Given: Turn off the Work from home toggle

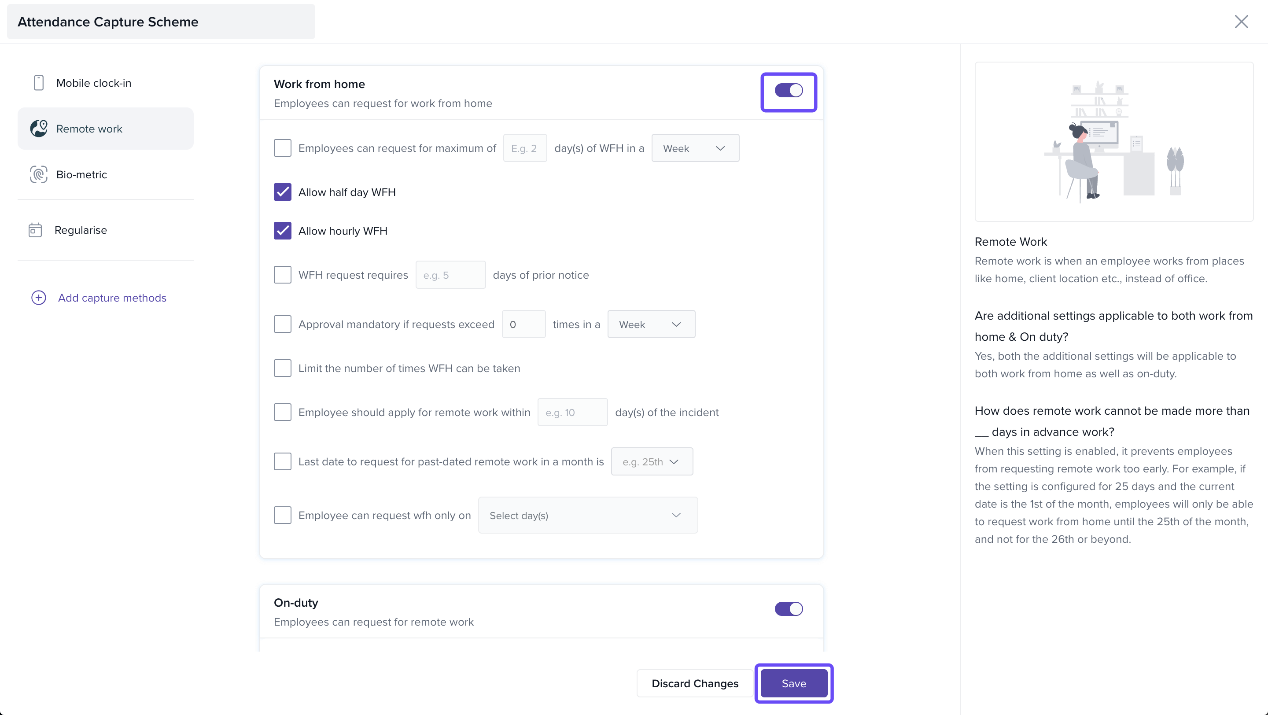Looking at the screenshot, I should click(x=789, y=91).
